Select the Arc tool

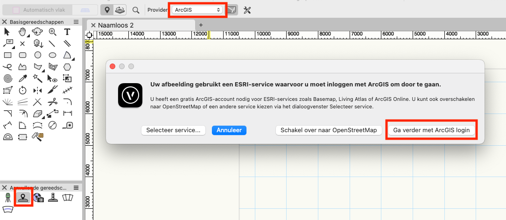[x=67, y=55]
